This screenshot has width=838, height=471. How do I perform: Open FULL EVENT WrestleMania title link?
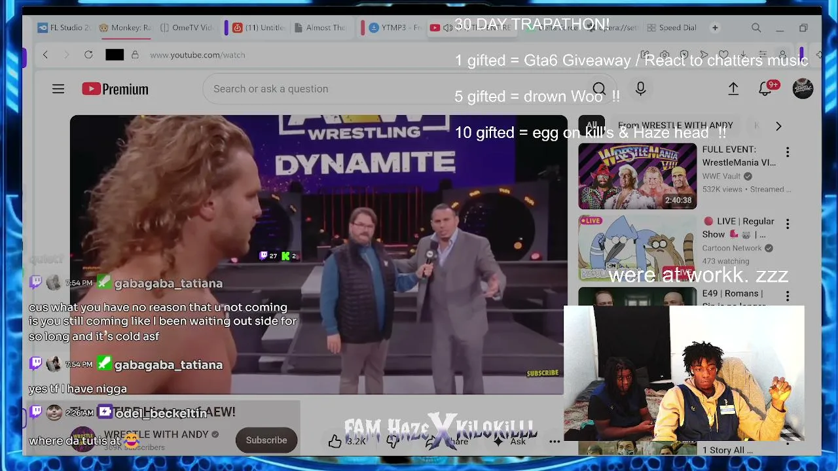739,156
